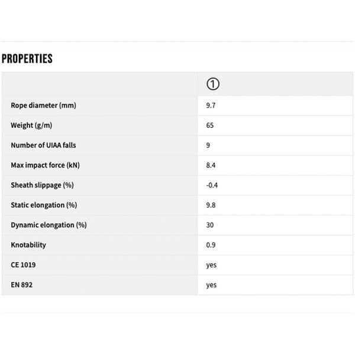This screenshot has width=355, height=355.
Task: Click the yes value for EN 892
Action: [211, 285]
